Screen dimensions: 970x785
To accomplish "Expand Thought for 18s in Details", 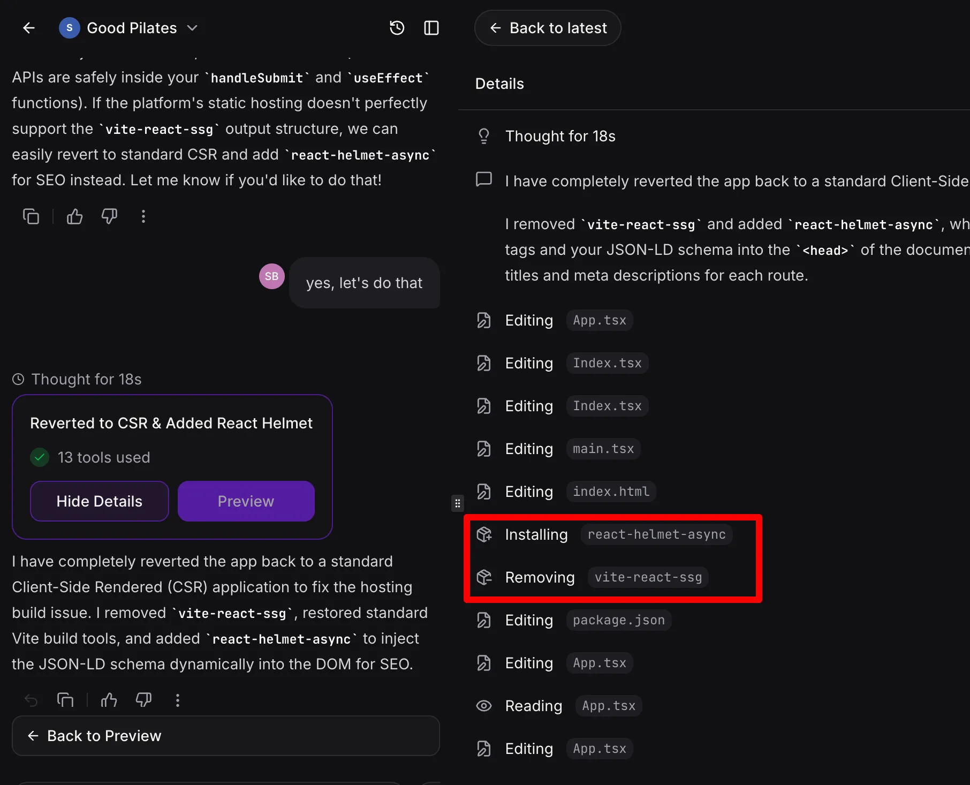I will [x=560, y=136].
